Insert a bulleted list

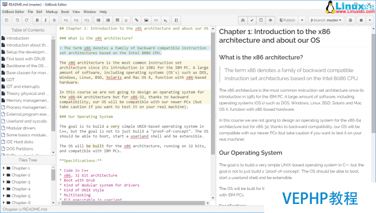(98, 21)
